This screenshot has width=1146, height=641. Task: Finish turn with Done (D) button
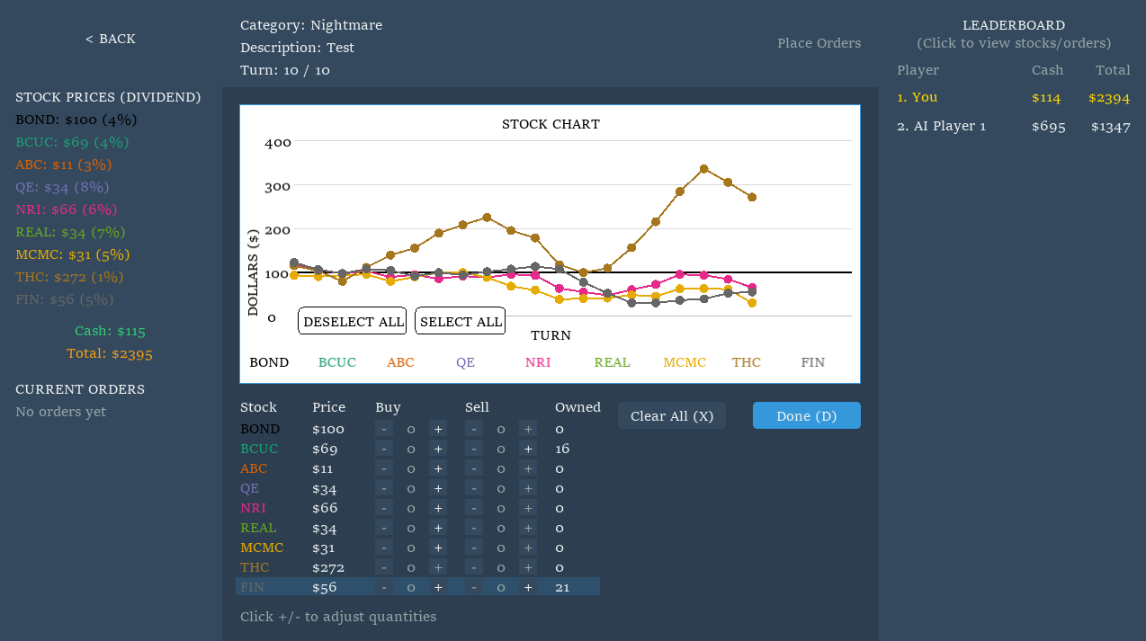pyautogui.click(x=807, y=415)
